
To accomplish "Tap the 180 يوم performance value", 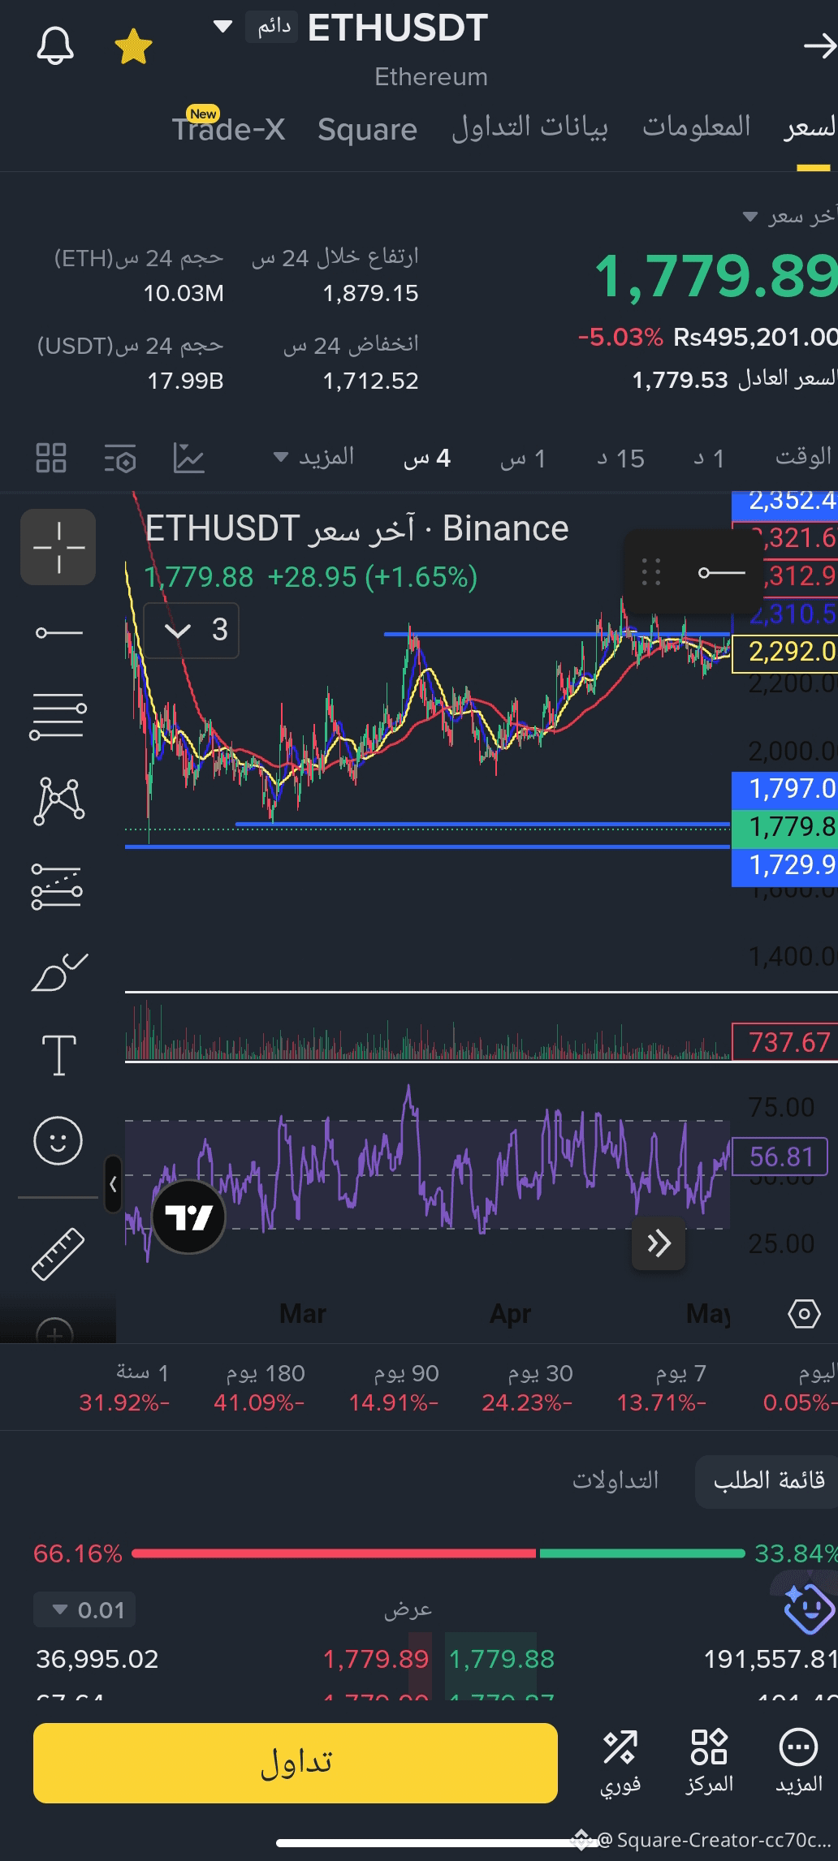I will coord(259,1402).
